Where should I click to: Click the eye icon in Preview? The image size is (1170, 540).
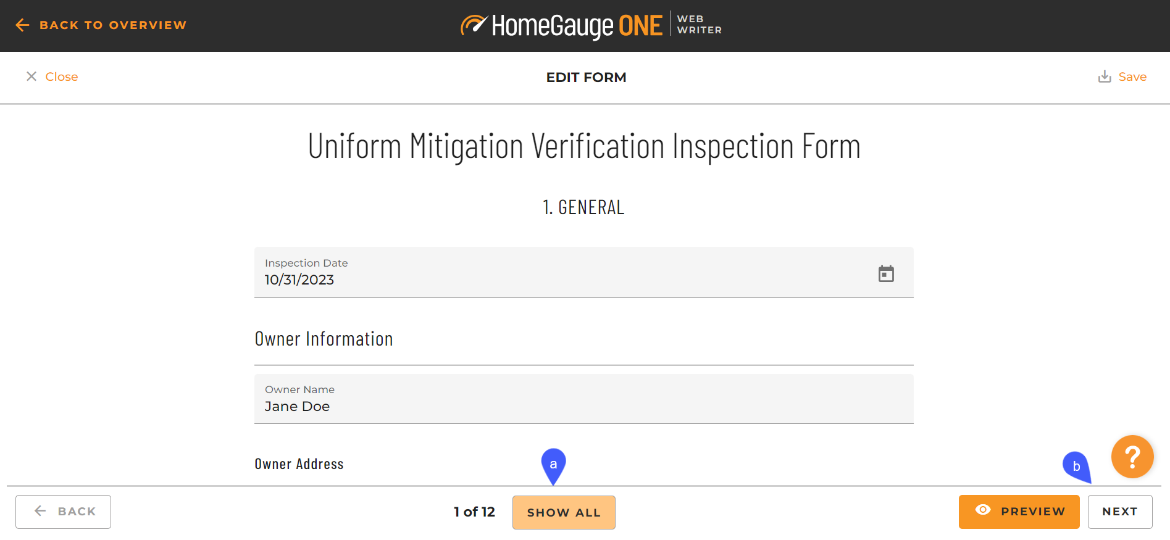tap(983, 510)
